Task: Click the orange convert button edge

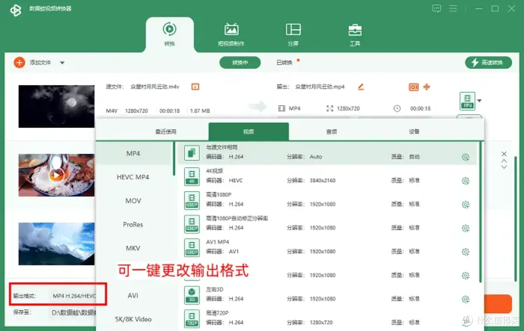Action: [x=498, y=304]
